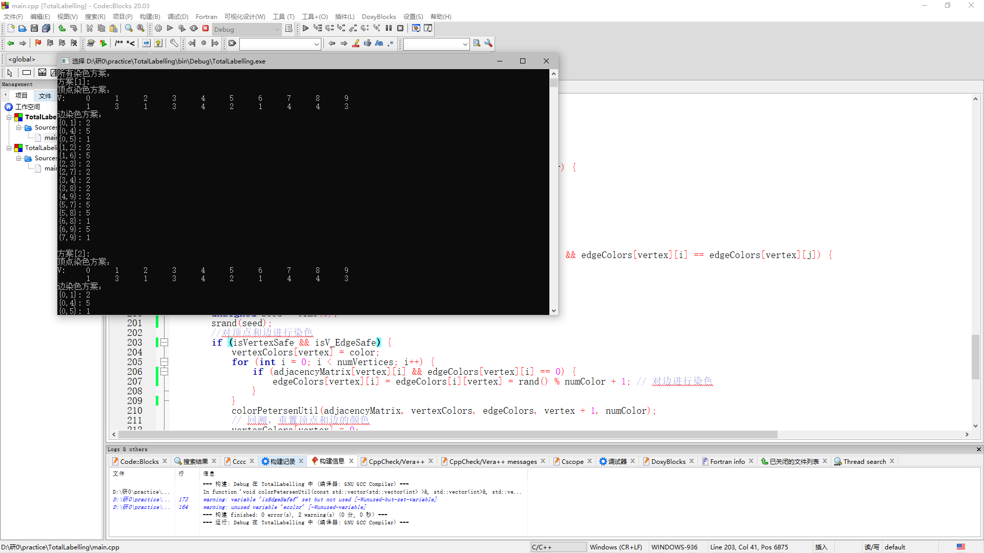Toggle a bookmark with the red flag icon
This screenshot has width=984, height=553.
coord(38,43)
